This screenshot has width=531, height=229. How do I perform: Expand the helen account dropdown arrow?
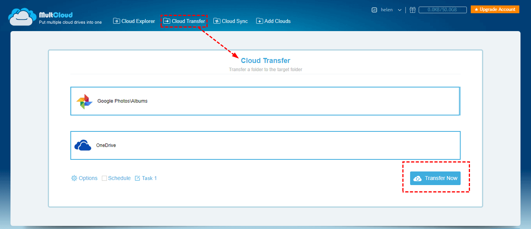click(x=400, y=10)
